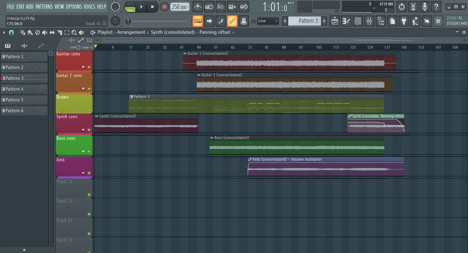Select the Slip tool
The height and width of the screenshot is (253, 468).
coord(52,33)
